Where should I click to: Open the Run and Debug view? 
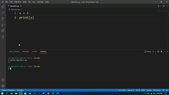click(x=3, y=25)
